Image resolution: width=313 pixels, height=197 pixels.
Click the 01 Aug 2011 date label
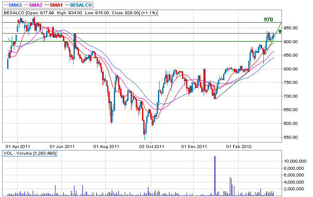coord(106,147)
